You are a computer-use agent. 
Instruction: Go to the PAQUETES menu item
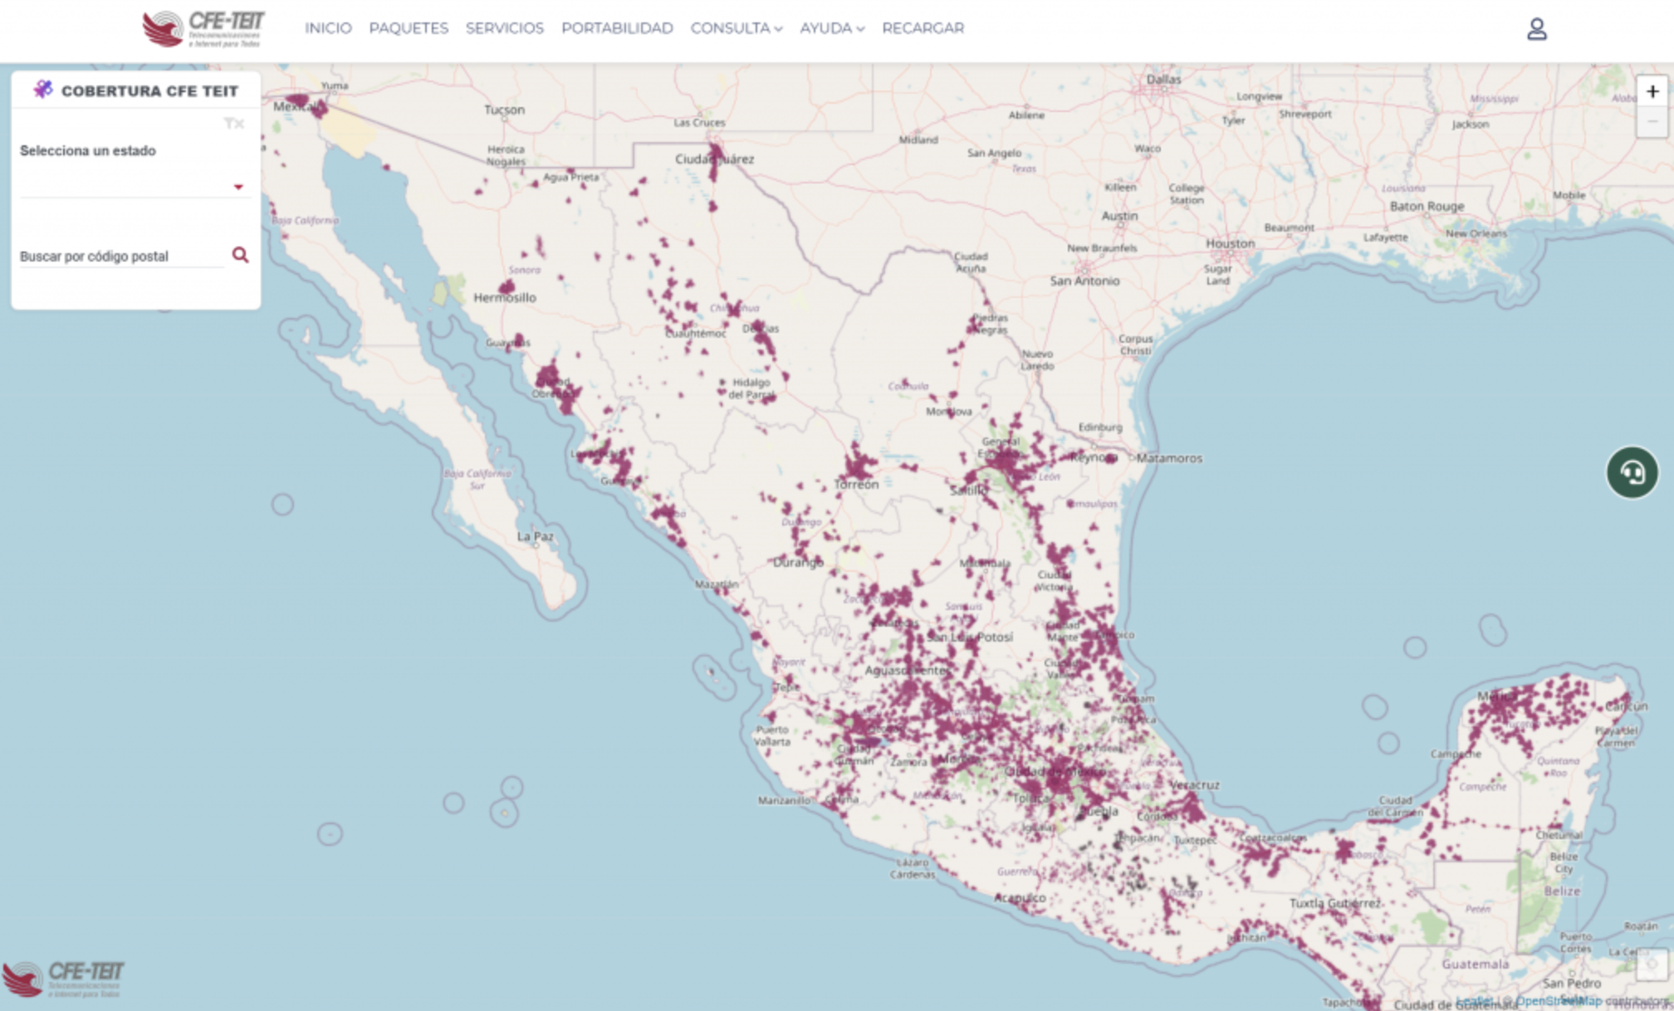[x=409, y=28]
